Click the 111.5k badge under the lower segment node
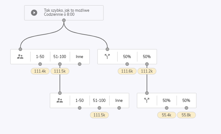Viewport: 221px width, 134px height. (x=99, y=115)
